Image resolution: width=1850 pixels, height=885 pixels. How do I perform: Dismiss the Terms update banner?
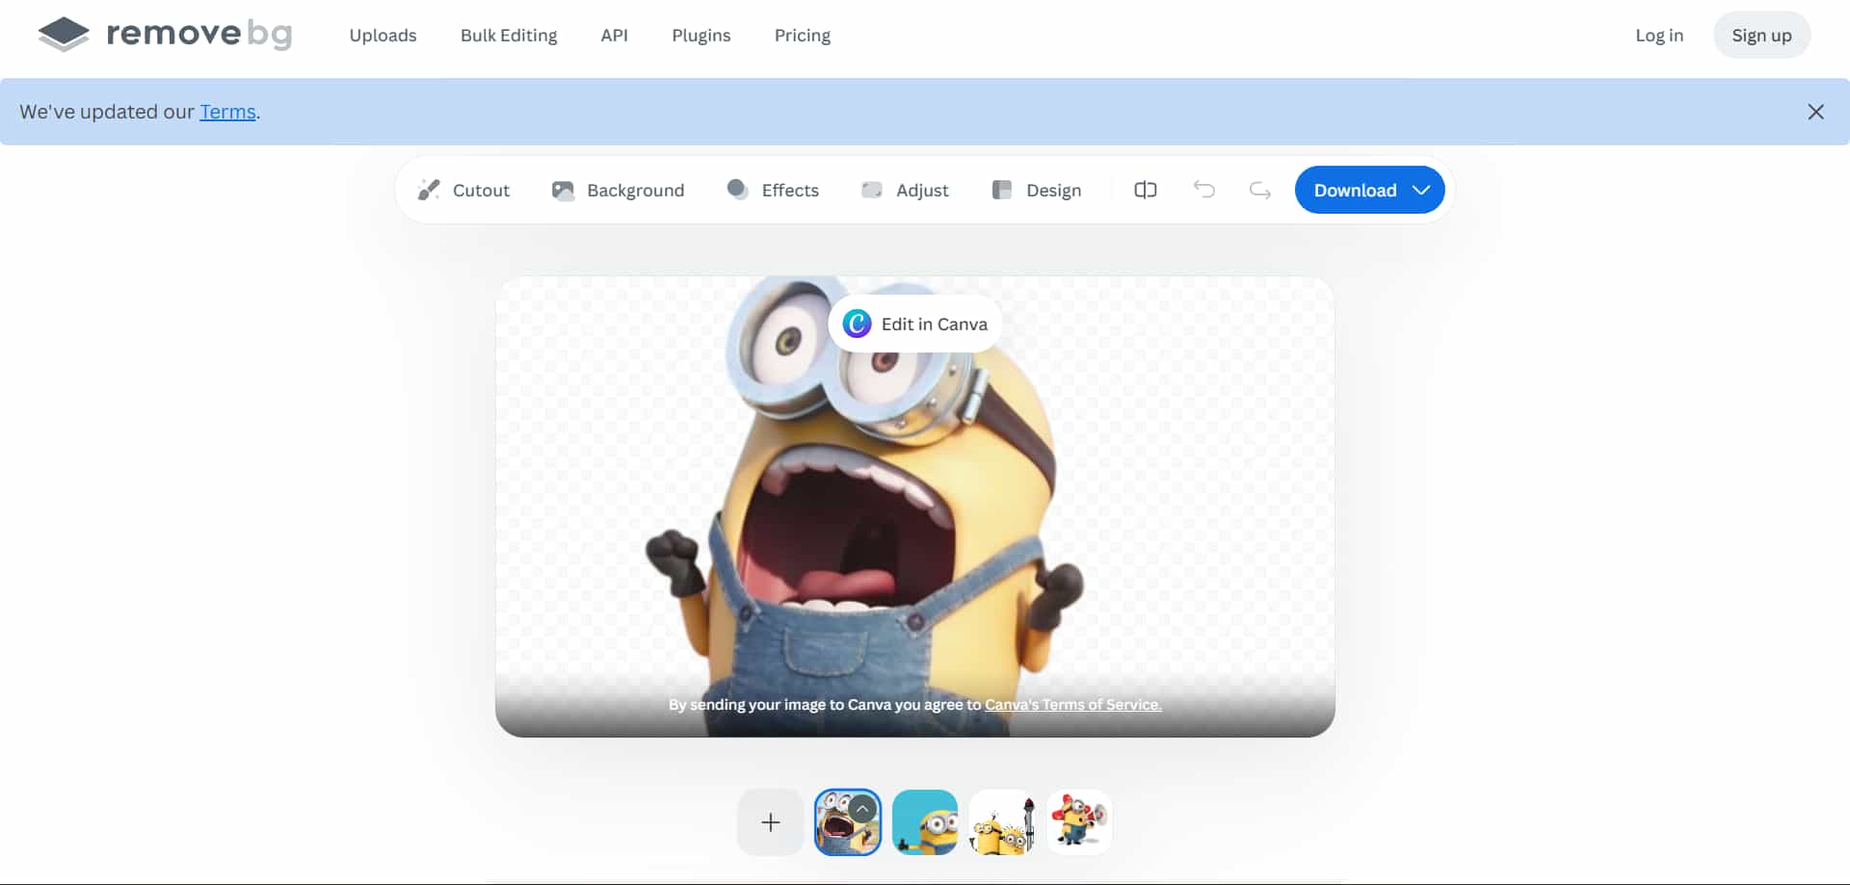[1816, 112]
